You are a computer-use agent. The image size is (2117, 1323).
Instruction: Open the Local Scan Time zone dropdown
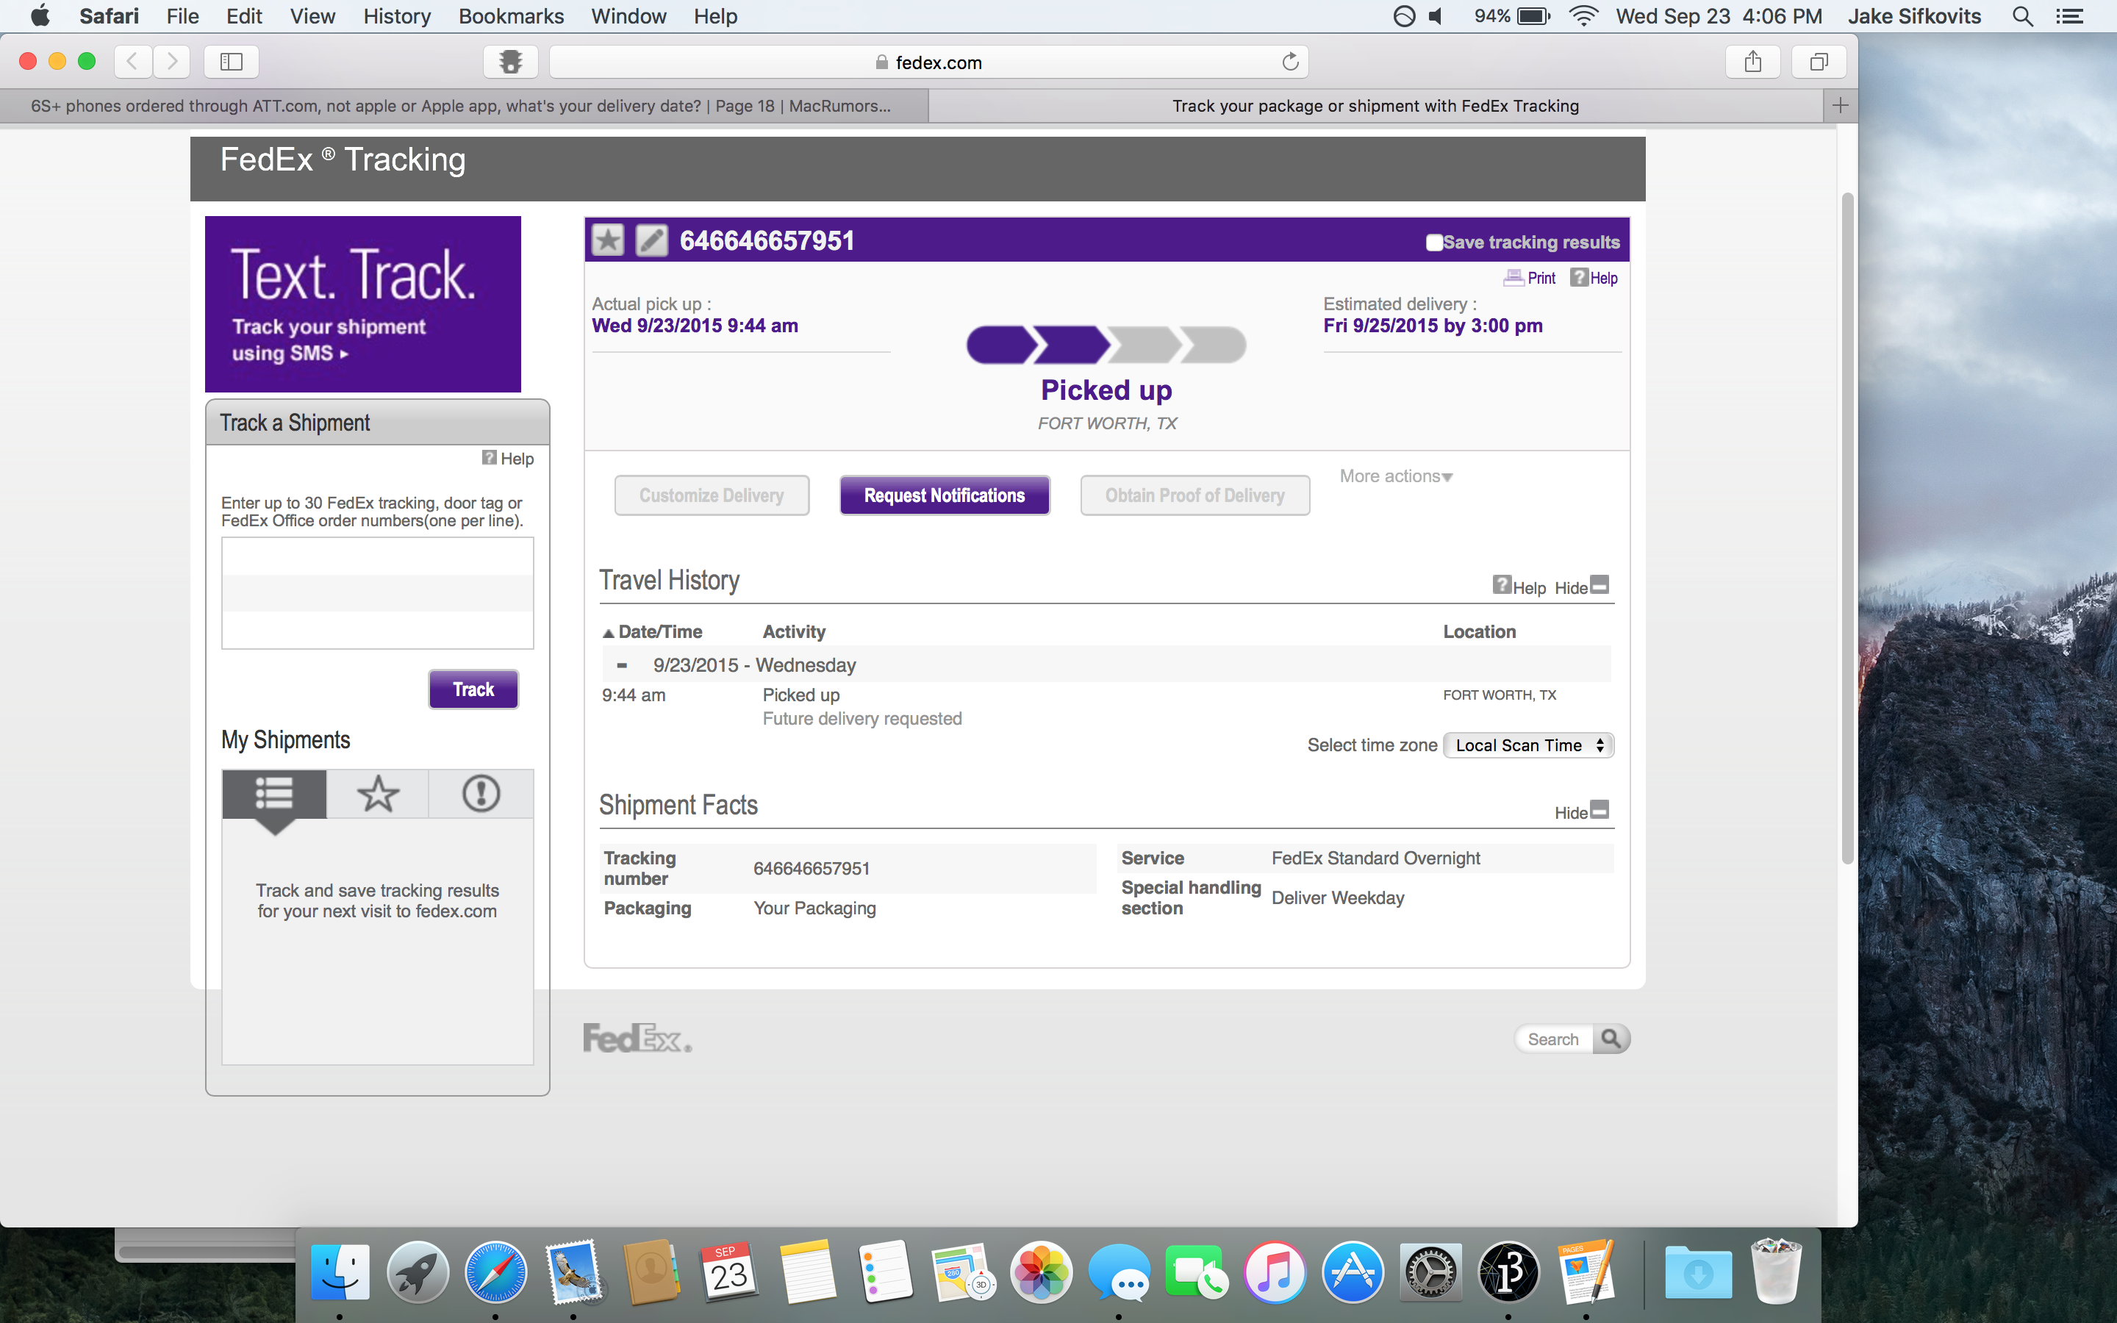pos(1528,745)
